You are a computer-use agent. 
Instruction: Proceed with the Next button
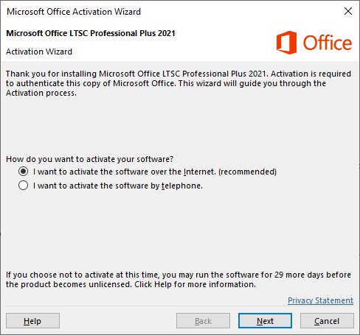point(265,321)
